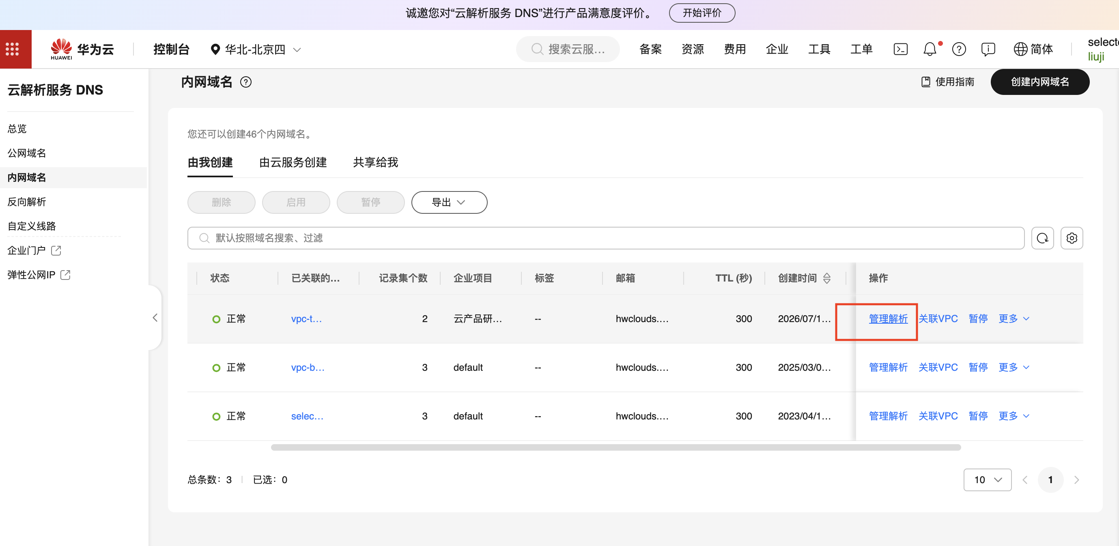
Task: Click 关联VPC for the selec row
Action: point(938,416)
